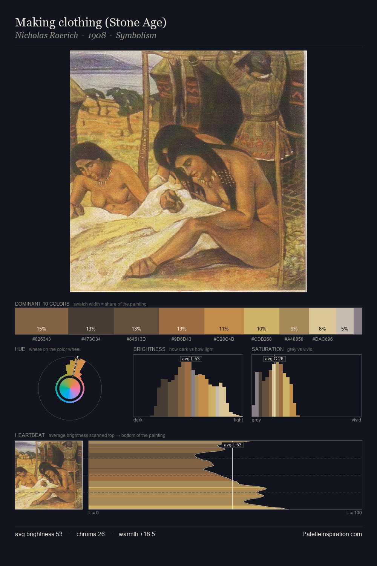This screenshot has height=566, width=377.
Task: Click the PaletteInspiration.com link
Action: point(332,534)
